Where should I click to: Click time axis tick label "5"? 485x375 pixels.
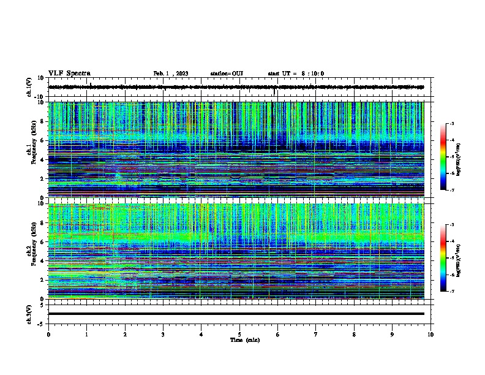pos(239,335)
